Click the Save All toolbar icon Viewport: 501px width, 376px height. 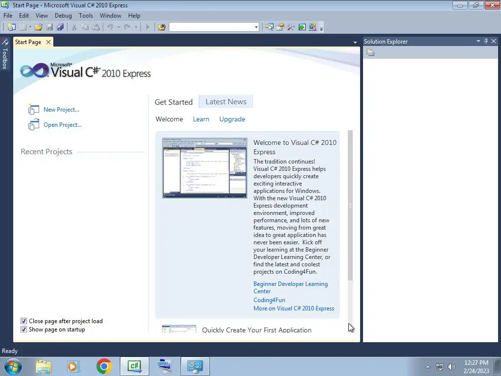[60, 27]
